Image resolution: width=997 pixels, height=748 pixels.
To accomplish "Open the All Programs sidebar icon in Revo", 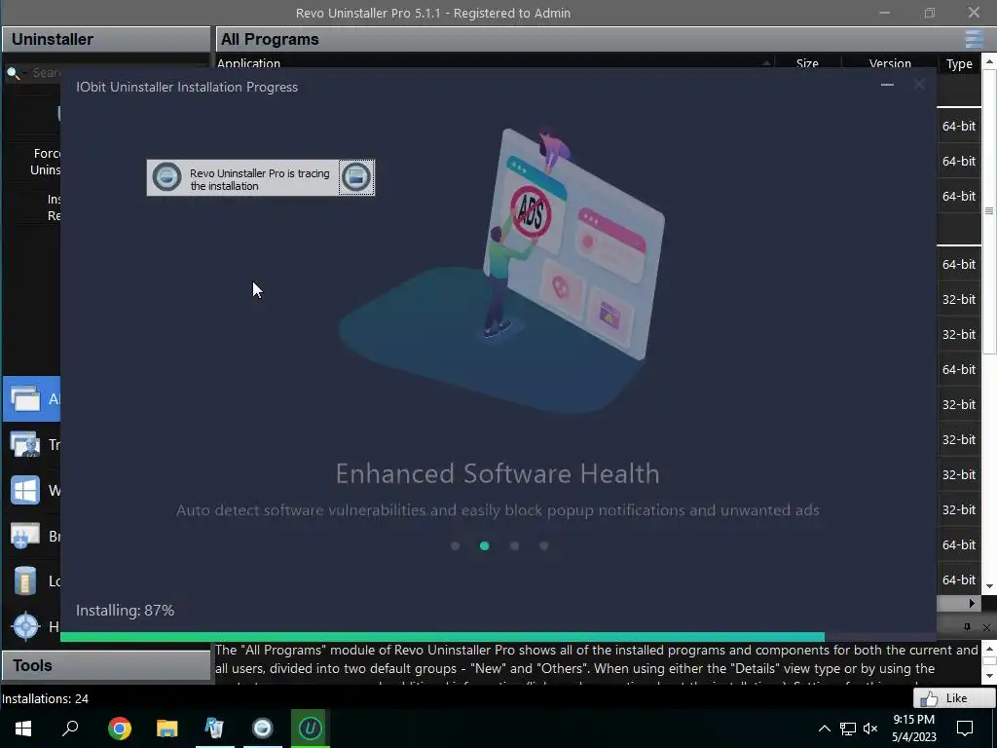I will click(24, 398).
